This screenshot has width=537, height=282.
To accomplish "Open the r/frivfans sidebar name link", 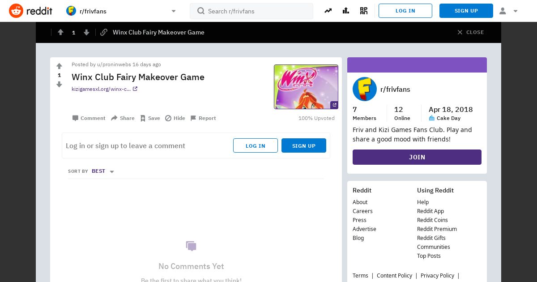I will point(395,89).
